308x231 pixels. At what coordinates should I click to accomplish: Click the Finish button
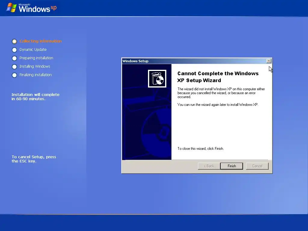232,166
